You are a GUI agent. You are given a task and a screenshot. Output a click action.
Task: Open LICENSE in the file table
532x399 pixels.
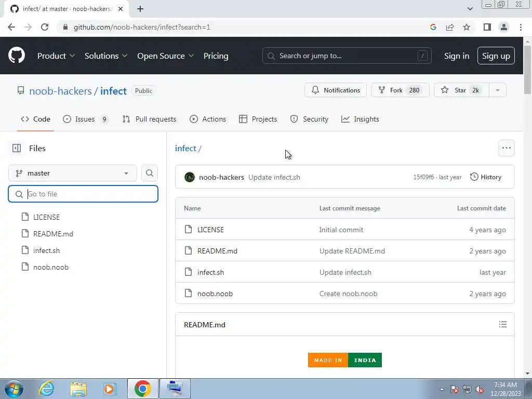pos(210,230)
